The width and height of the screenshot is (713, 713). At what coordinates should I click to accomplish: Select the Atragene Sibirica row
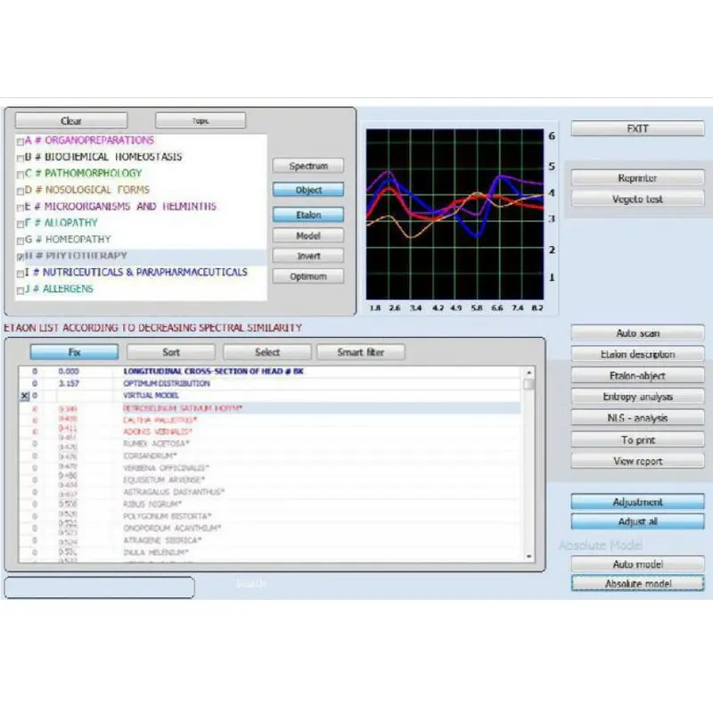[270, 540]
